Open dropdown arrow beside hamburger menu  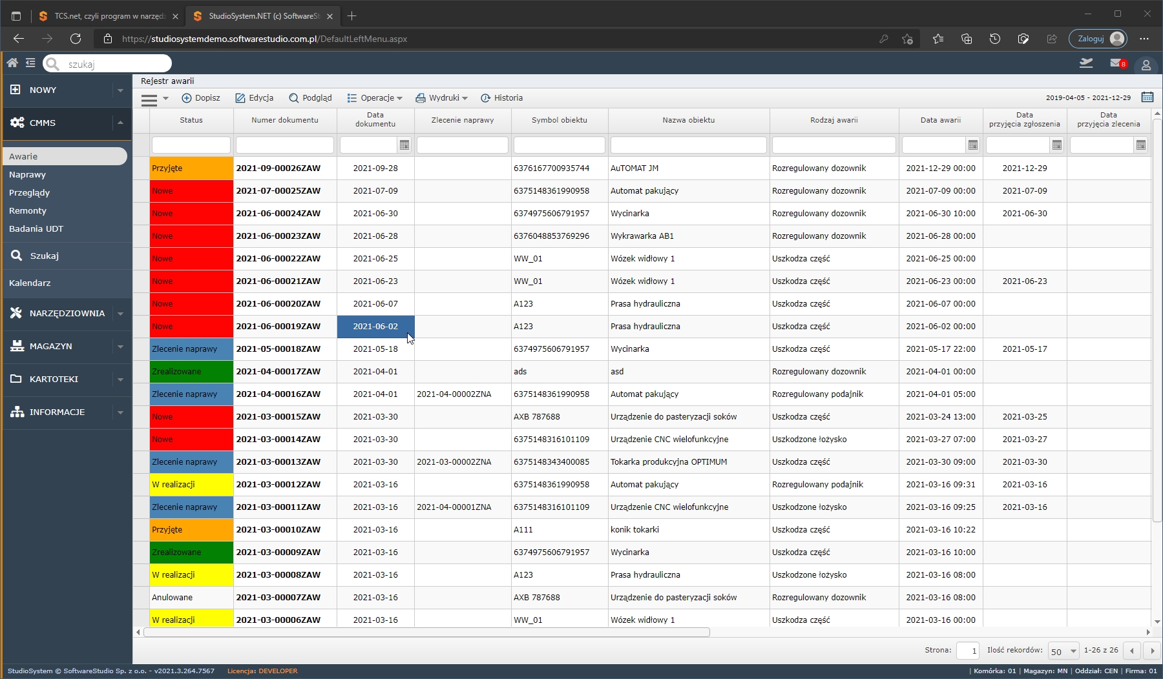tap(165, 99)
